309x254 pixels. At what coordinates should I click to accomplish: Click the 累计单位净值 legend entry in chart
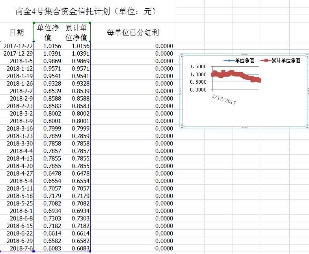click(x=286, y=60)
